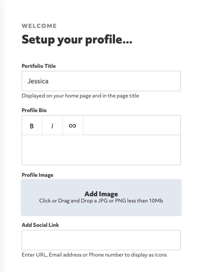Insert a link in the bio toolbar
This screenshot has height=272, width=202.
72,125
